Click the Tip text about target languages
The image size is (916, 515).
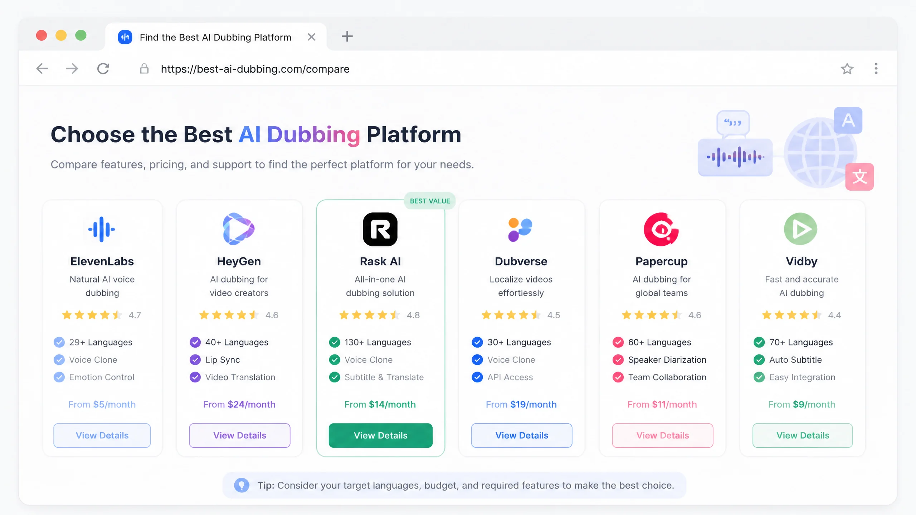click(x=466, y=485)
